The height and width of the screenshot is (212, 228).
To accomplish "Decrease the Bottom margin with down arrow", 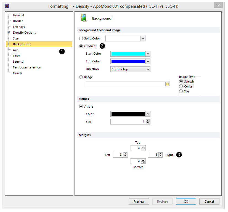I will [x=143, y=163].
